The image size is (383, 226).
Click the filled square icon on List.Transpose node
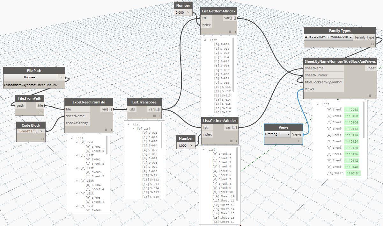pos(154,116)
